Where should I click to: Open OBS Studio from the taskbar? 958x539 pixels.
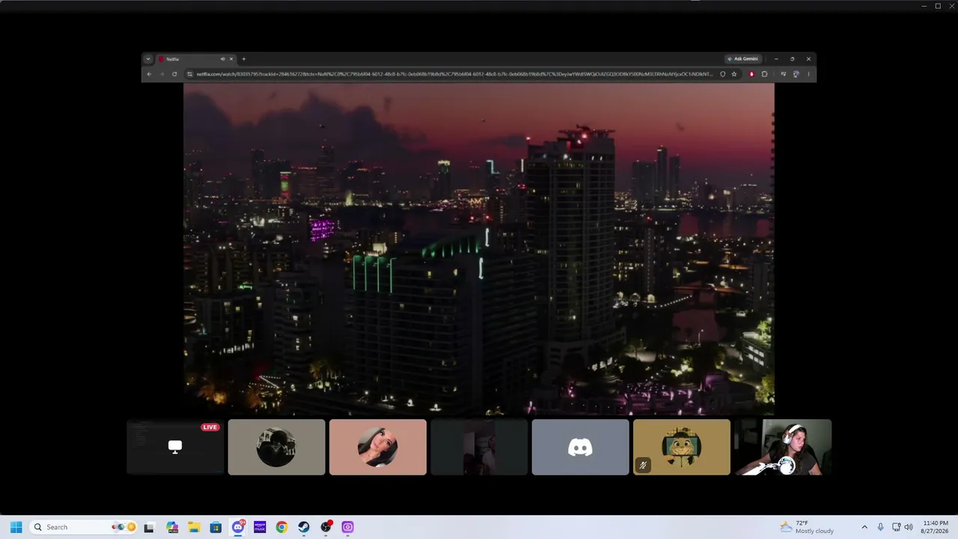coord(326,527)
